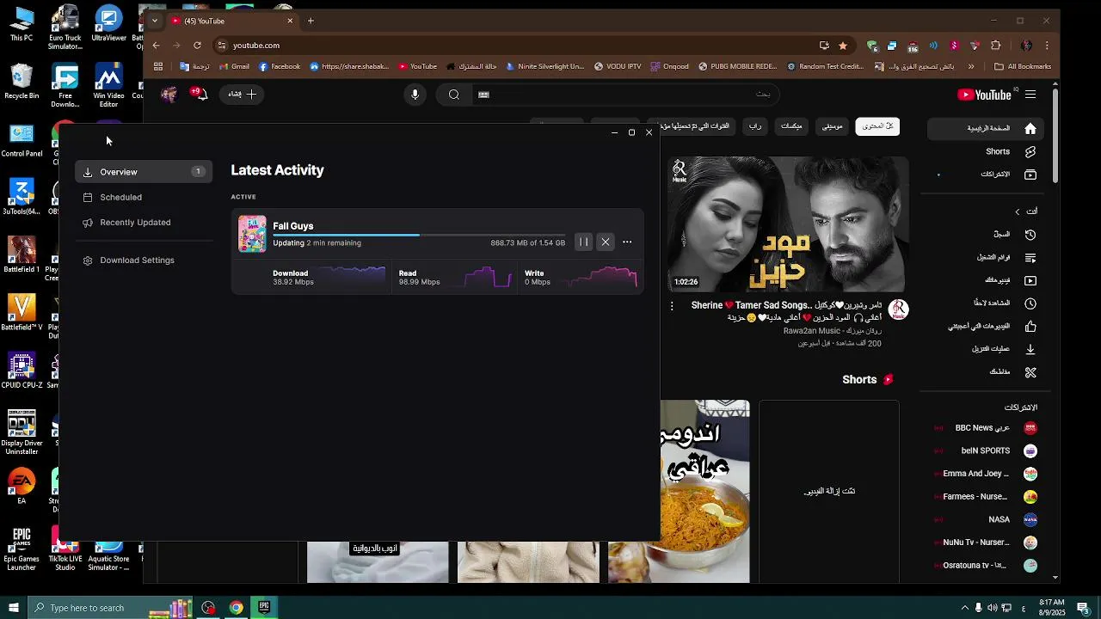
Task: Show hidden system tray icons
Action: point(964,608)
